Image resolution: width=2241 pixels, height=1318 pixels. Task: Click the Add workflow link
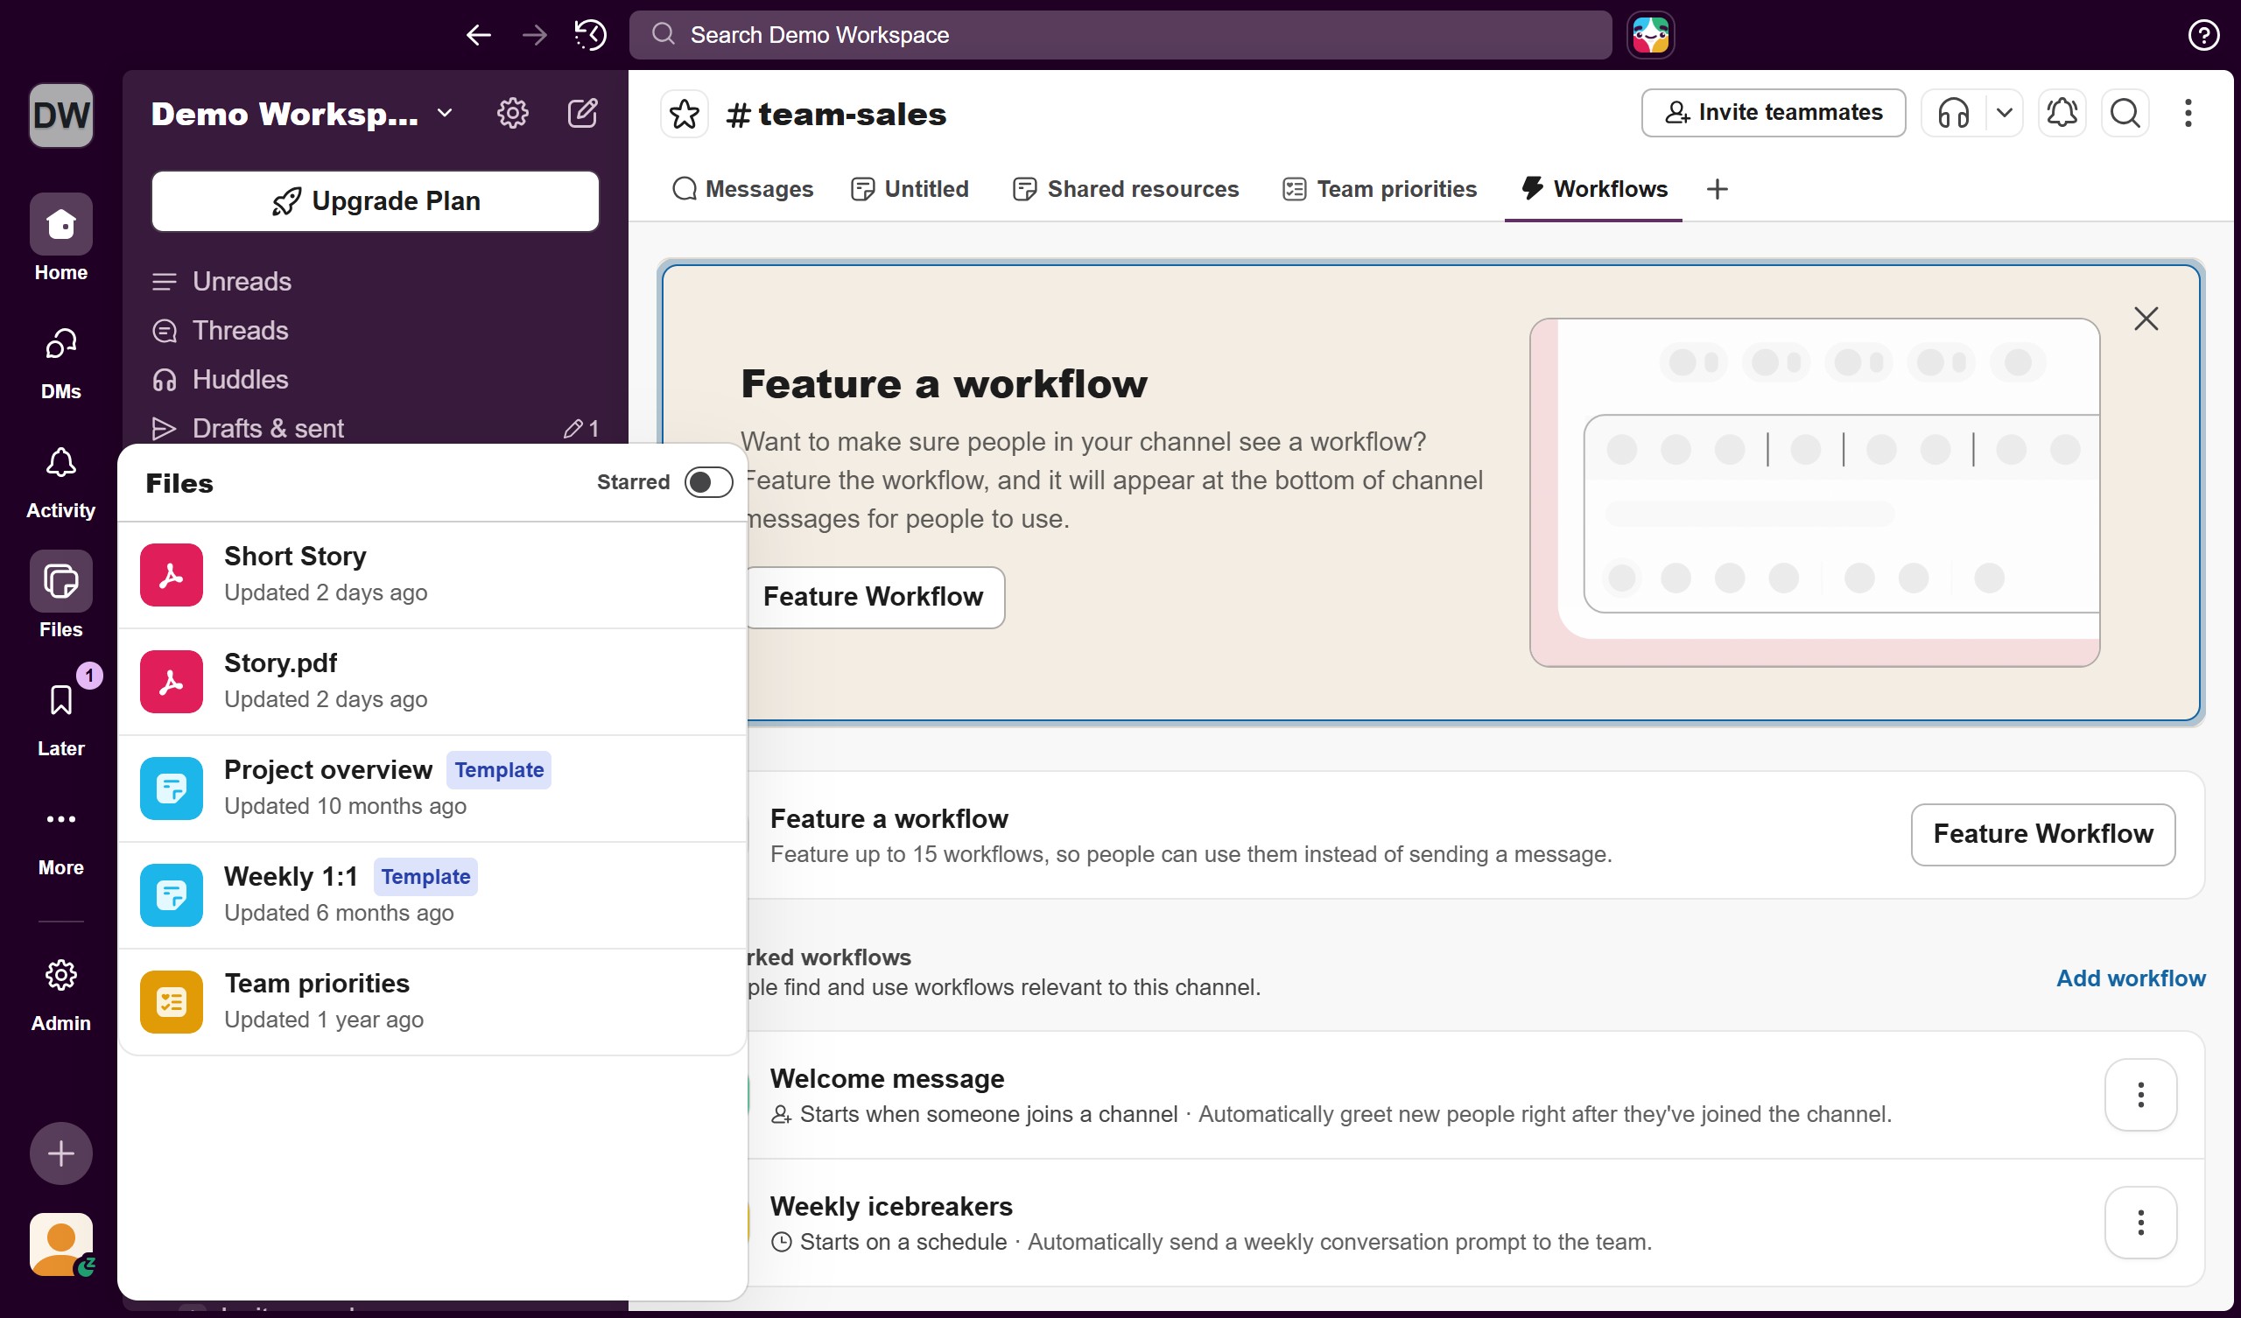(x=2131, y=978)
